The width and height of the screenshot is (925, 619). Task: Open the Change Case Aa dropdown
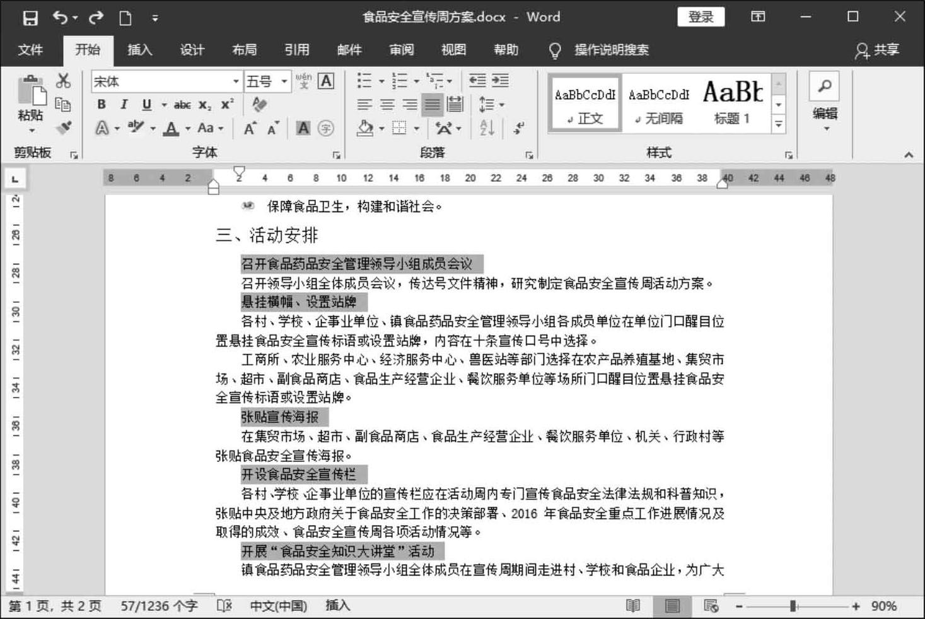pyautogui.click(x=210, y=128)
